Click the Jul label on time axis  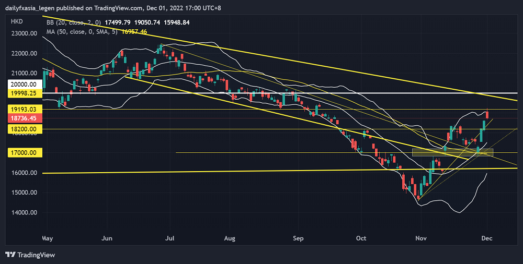click(170, 238)
